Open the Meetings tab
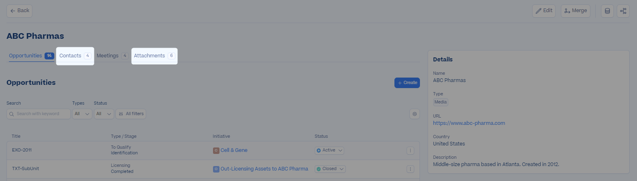The width and height of the screenshot is (637, 181). point(112,56)
